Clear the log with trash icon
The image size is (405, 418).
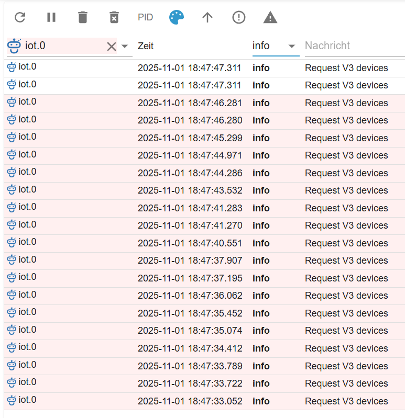(x=83, y=18)
